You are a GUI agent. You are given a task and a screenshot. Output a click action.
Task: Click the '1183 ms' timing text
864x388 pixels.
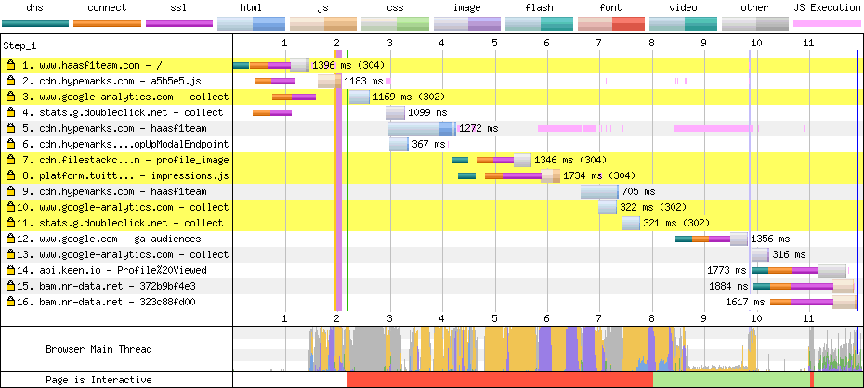[363, 81]
